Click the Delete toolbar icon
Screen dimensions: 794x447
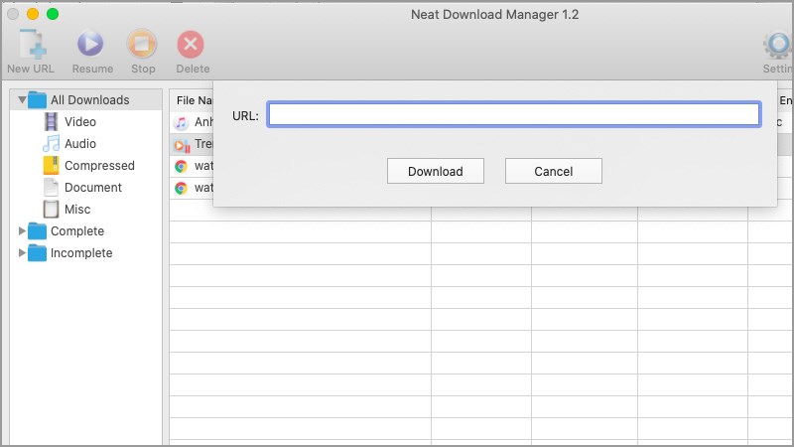(x=192, y=45)
